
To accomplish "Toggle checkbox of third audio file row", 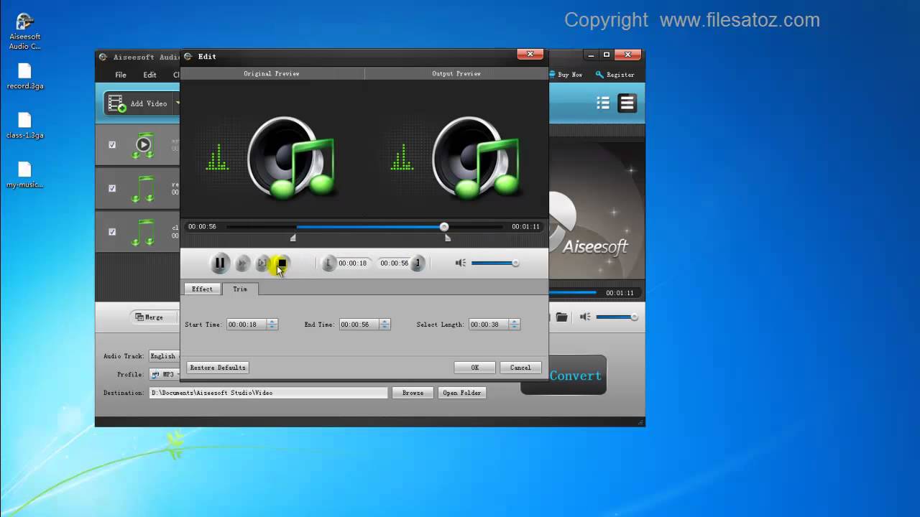I will tap(112, 232).
